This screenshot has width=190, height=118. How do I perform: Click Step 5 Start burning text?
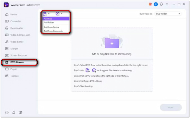83,86
